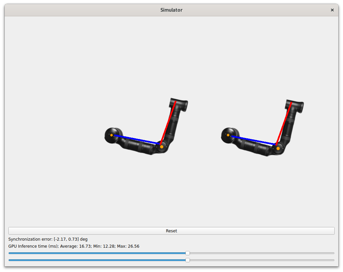Click the unfilled gray track of upper slider

(x=260, y=253)
